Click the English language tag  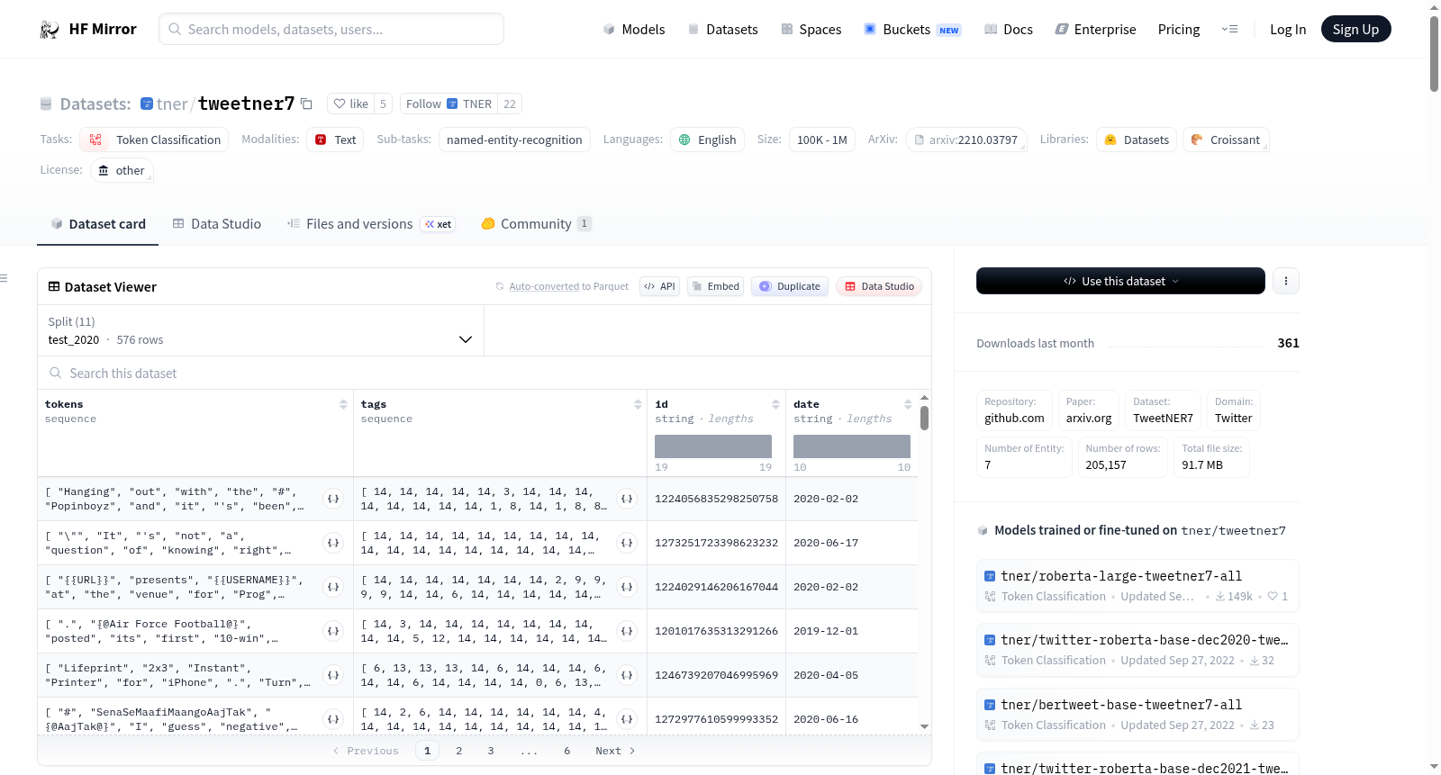point(707,140)
